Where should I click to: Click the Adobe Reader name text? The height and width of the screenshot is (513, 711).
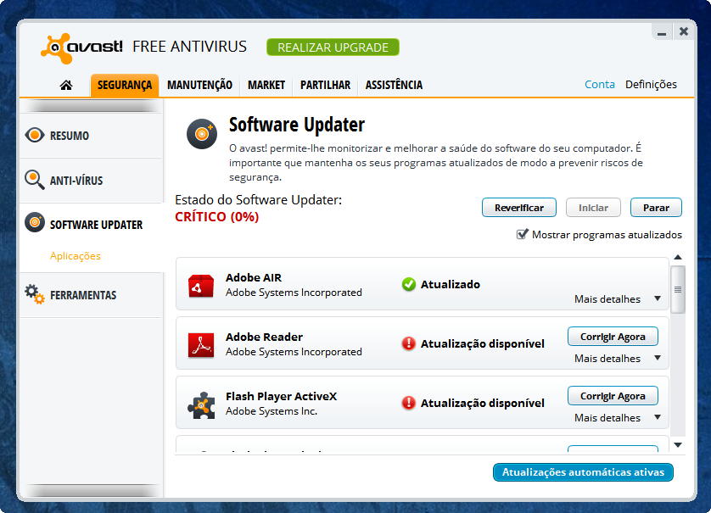coord(264,337)
